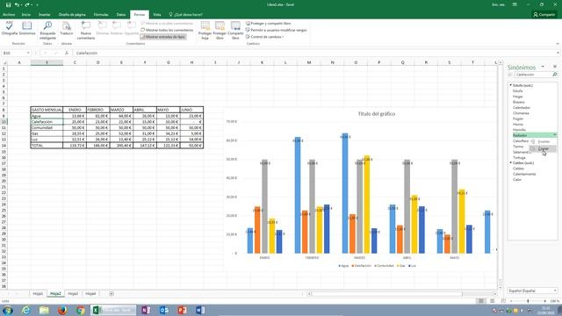Click the Calentador synonym
Viewport: 562px width, 316px height.
[522, 107]
